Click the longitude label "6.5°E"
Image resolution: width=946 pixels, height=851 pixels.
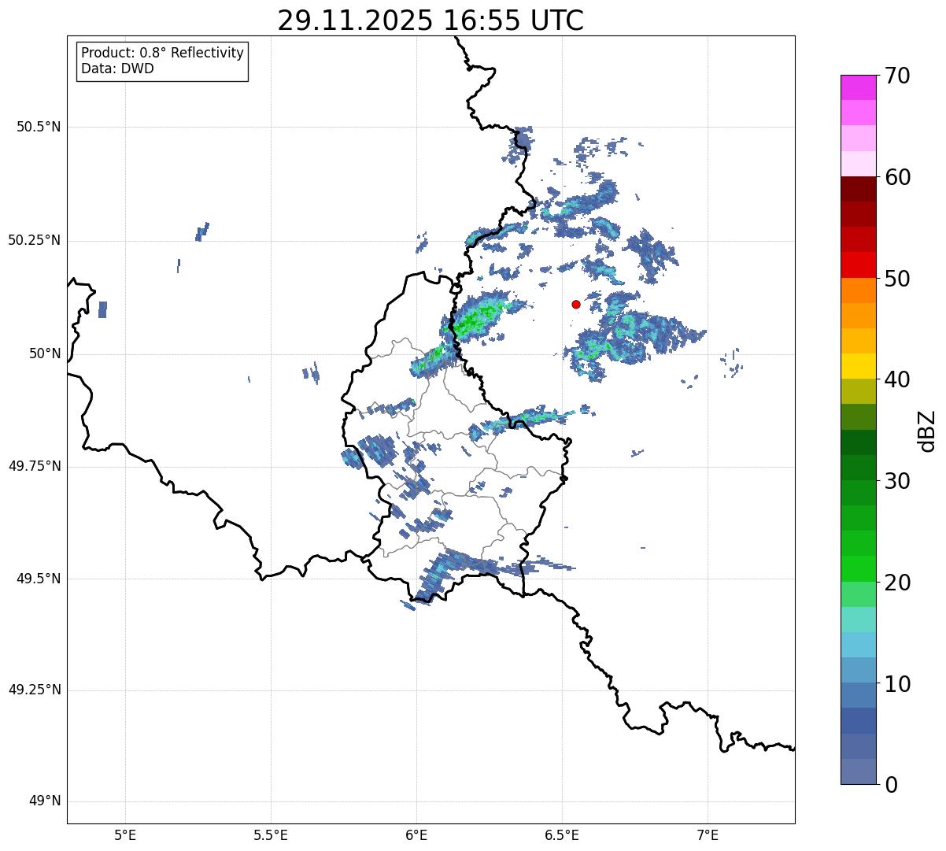(562, 834)
